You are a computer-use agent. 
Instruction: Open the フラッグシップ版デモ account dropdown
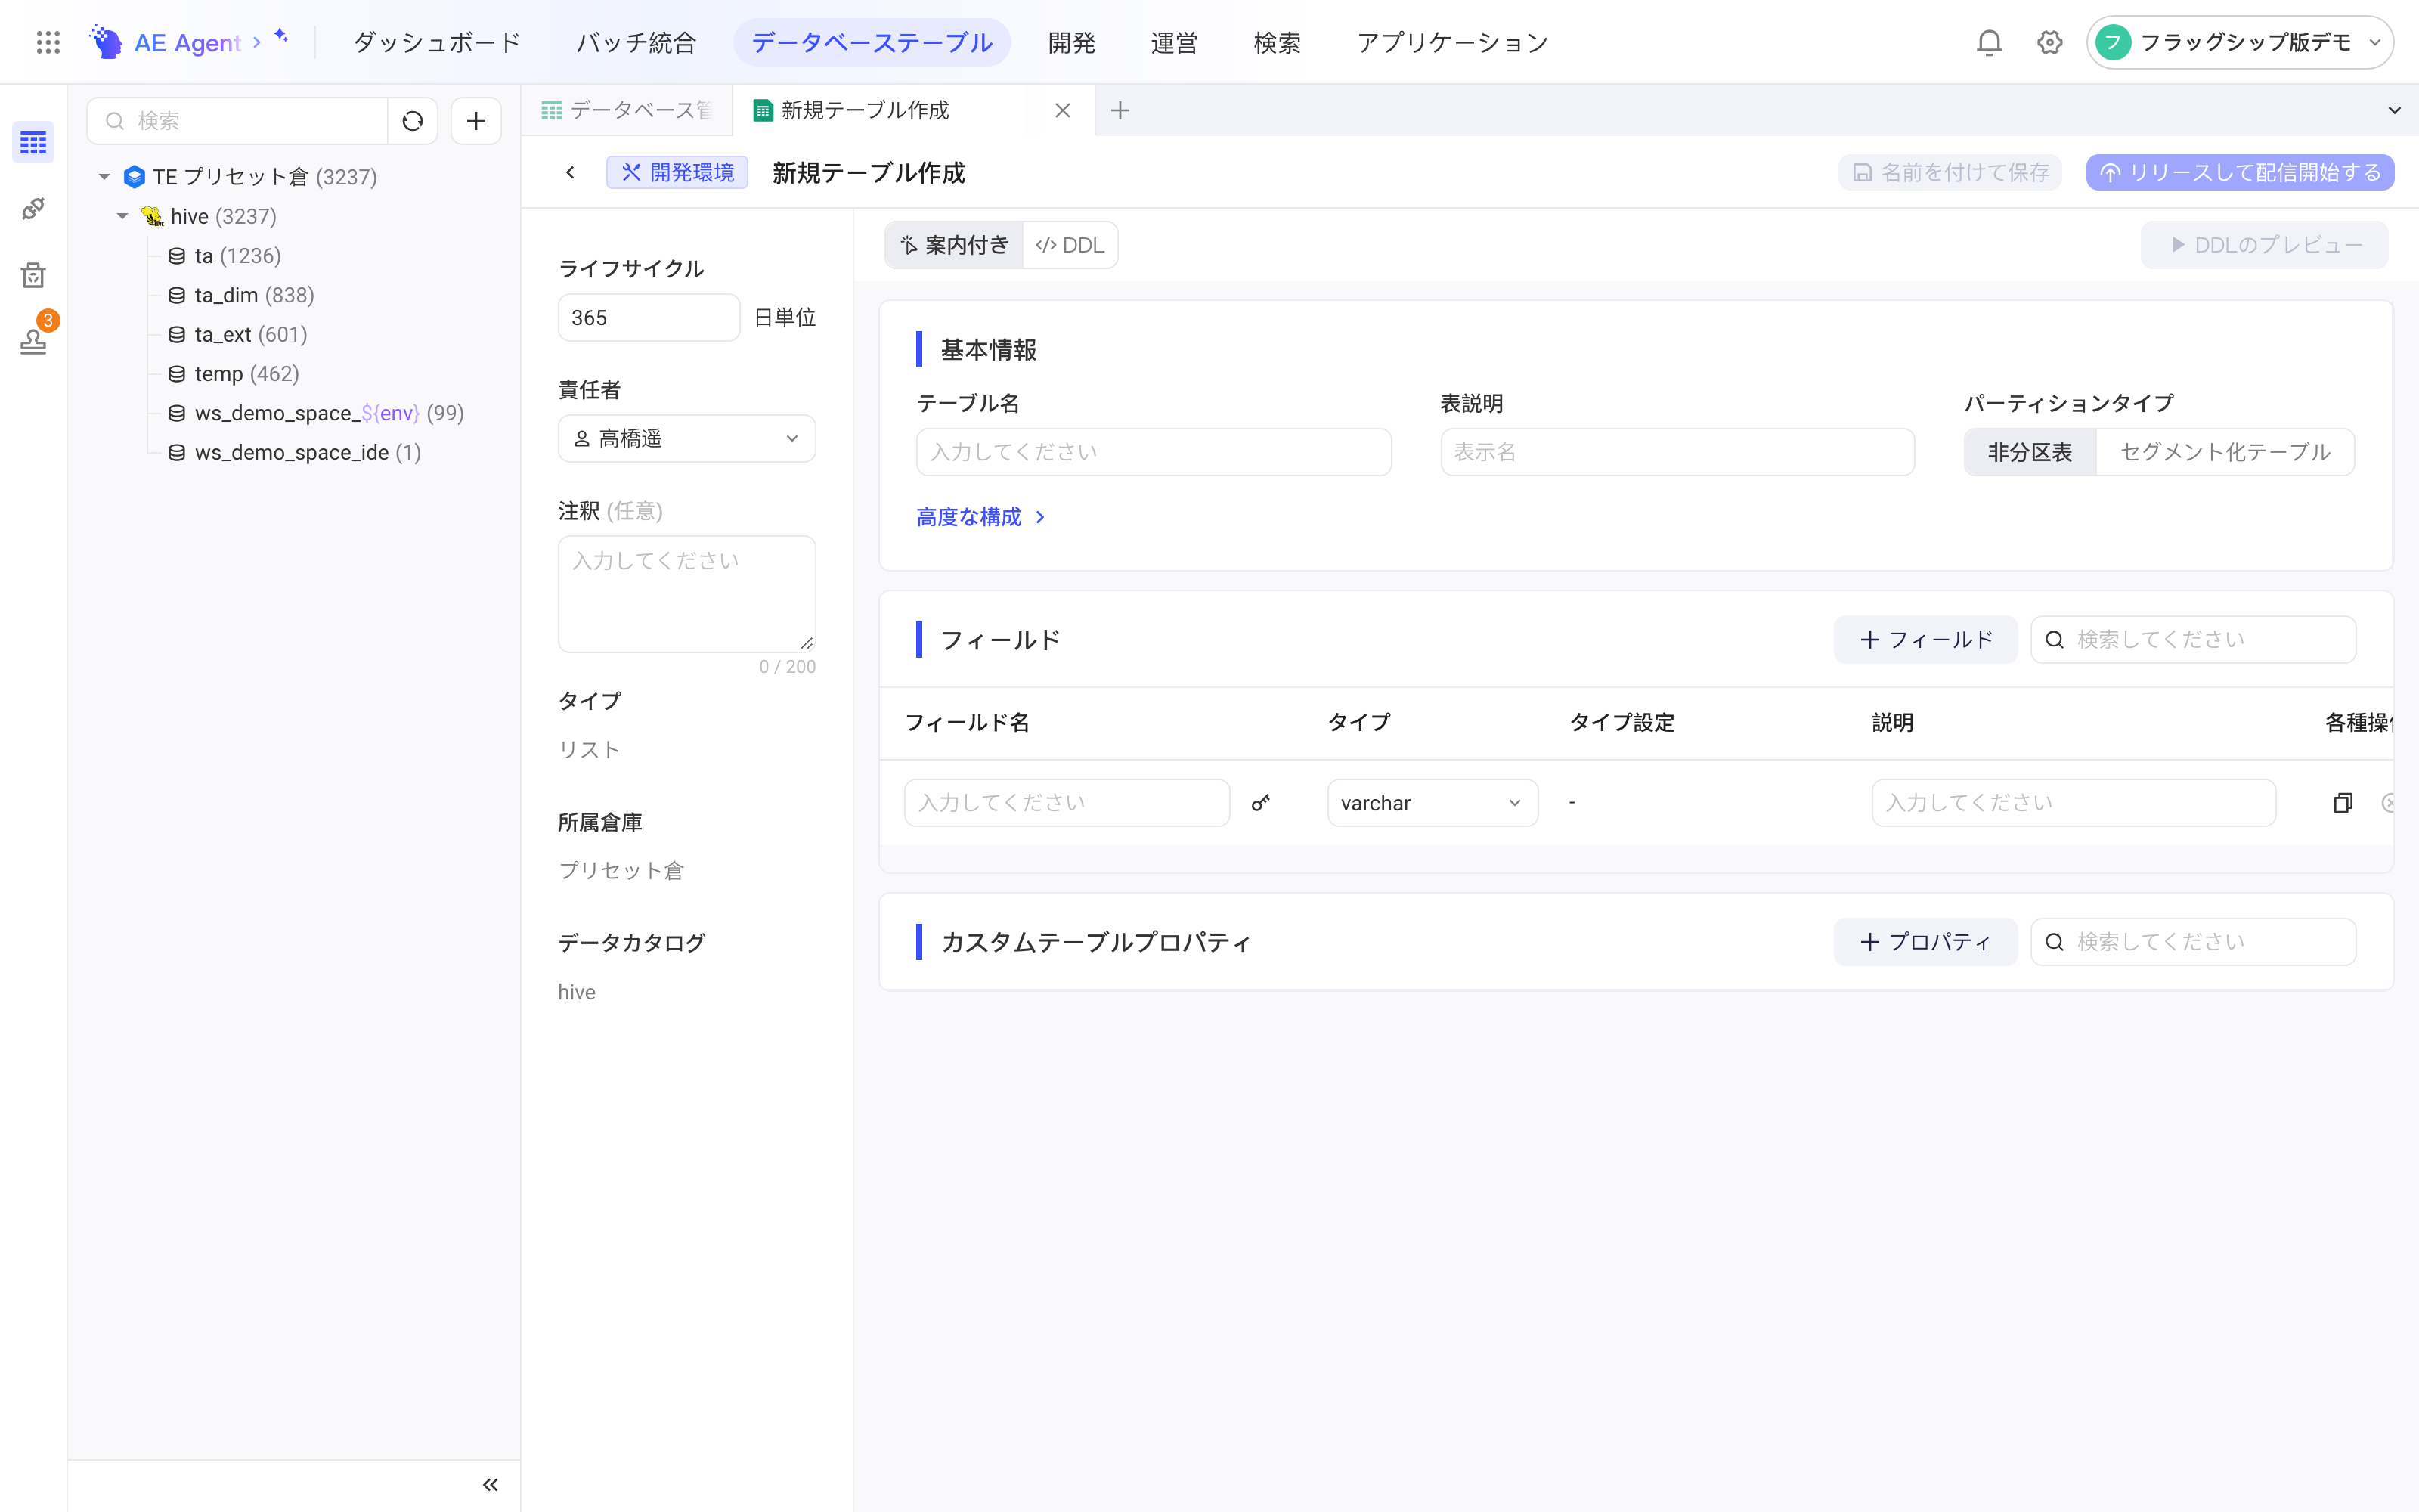pyautogui.click(x=2239, y=42)
